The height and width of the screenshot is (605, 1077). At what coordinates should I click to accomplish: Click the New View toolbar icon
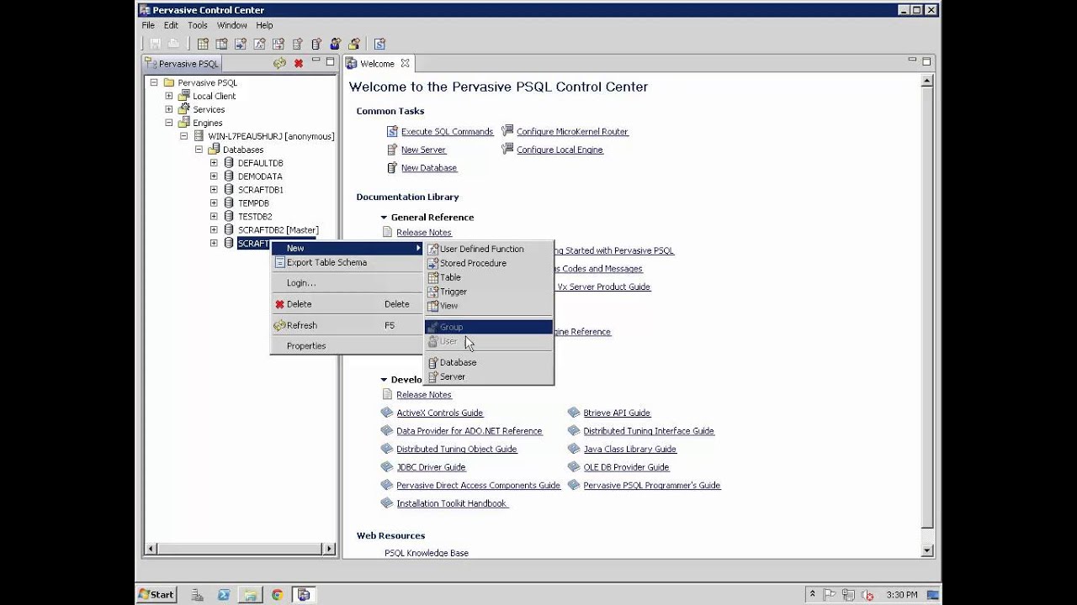(221, 44)
